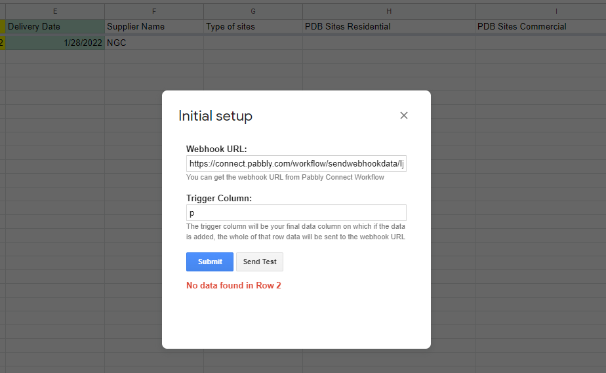
Task: Select the PDB Sites Commercial cell
Action: [540, 27]
